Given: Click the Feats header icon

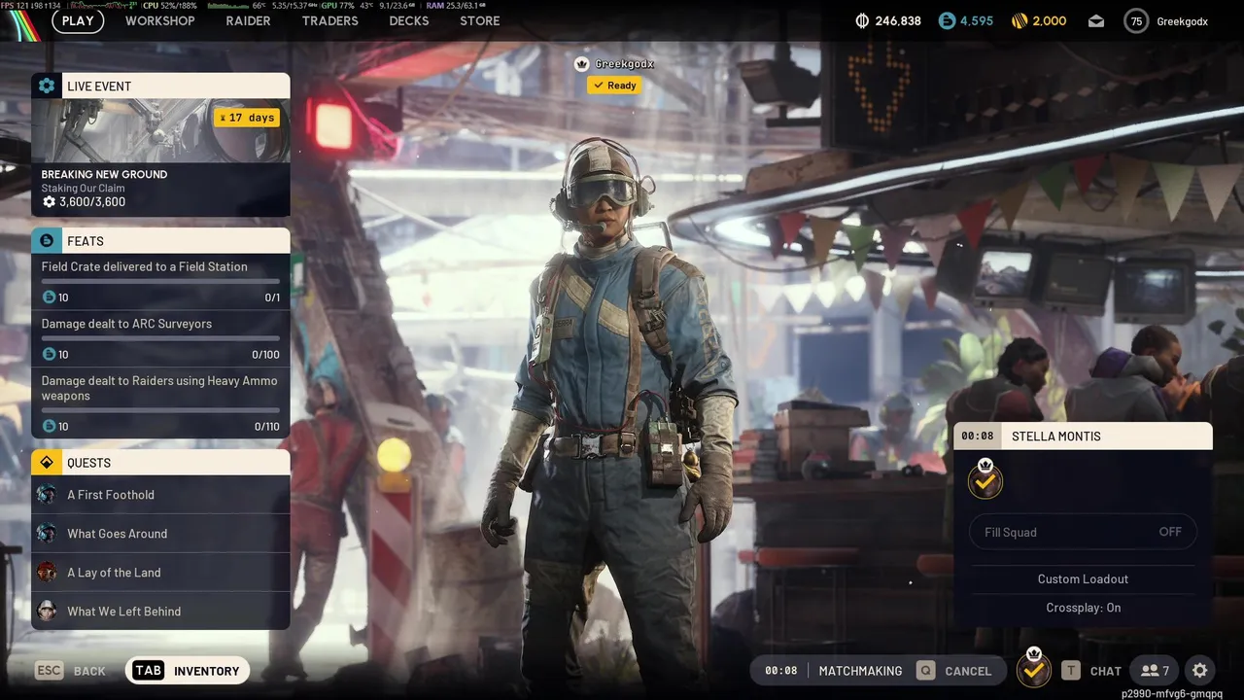Looking at the screenshot, I should point(47,240).
